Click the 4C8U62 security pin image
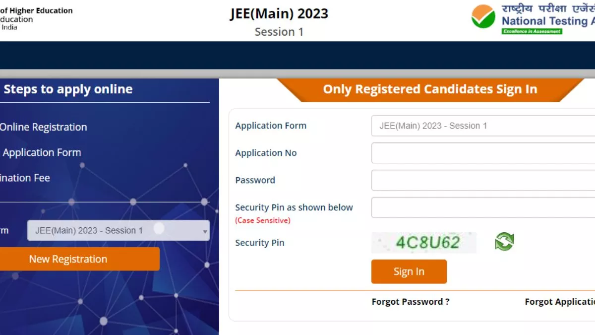Image resolution: width=595 pixels, height=335 pixels. click(x=424, y=243)
